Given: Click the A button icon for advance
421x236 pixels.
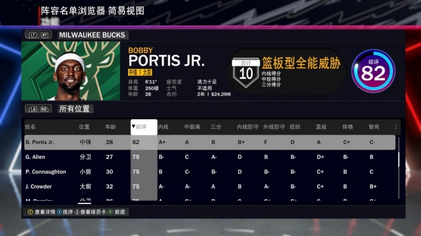Looking at the screenshot, I should click(x=111, y=212).
